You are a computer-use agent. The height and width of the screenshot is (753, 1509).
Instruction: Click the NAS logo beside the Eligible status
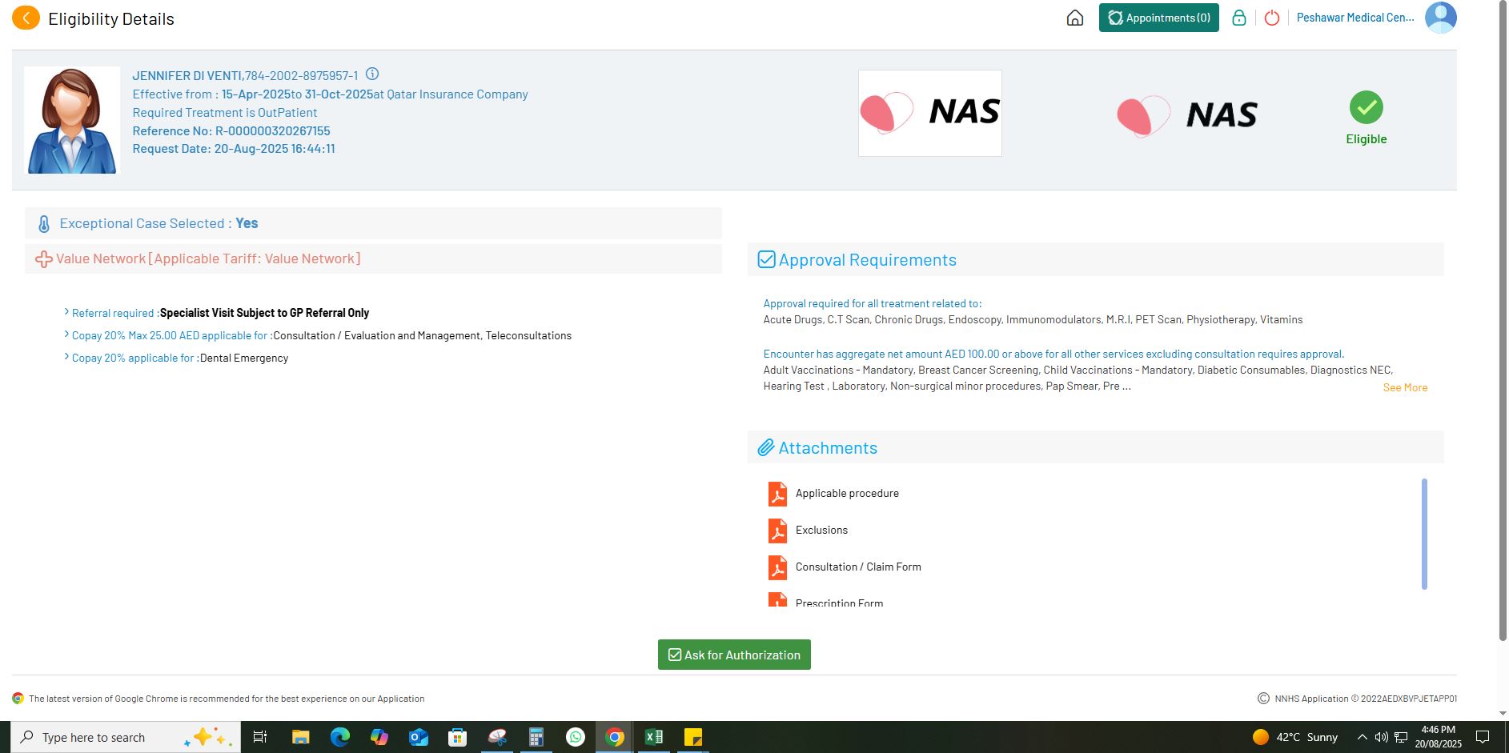[x=1186, y=115]
